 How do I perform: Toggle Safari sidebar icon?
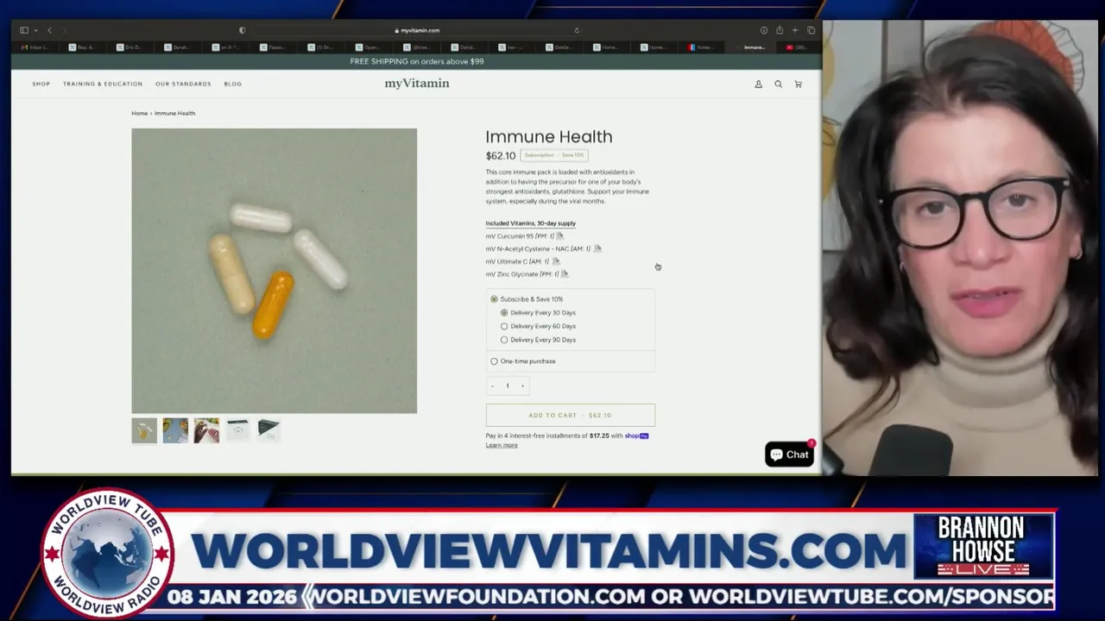pyautogui.click(x=24, y=30)
